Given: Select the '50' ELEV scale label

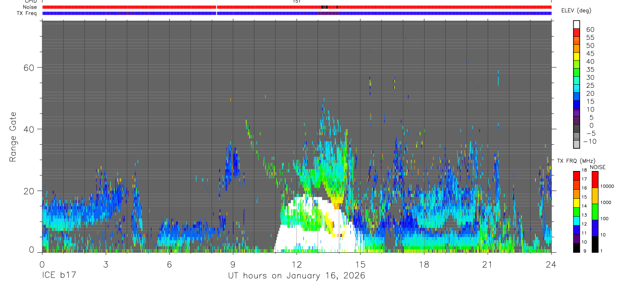Looking at the screenshot, I should point(589,45).
